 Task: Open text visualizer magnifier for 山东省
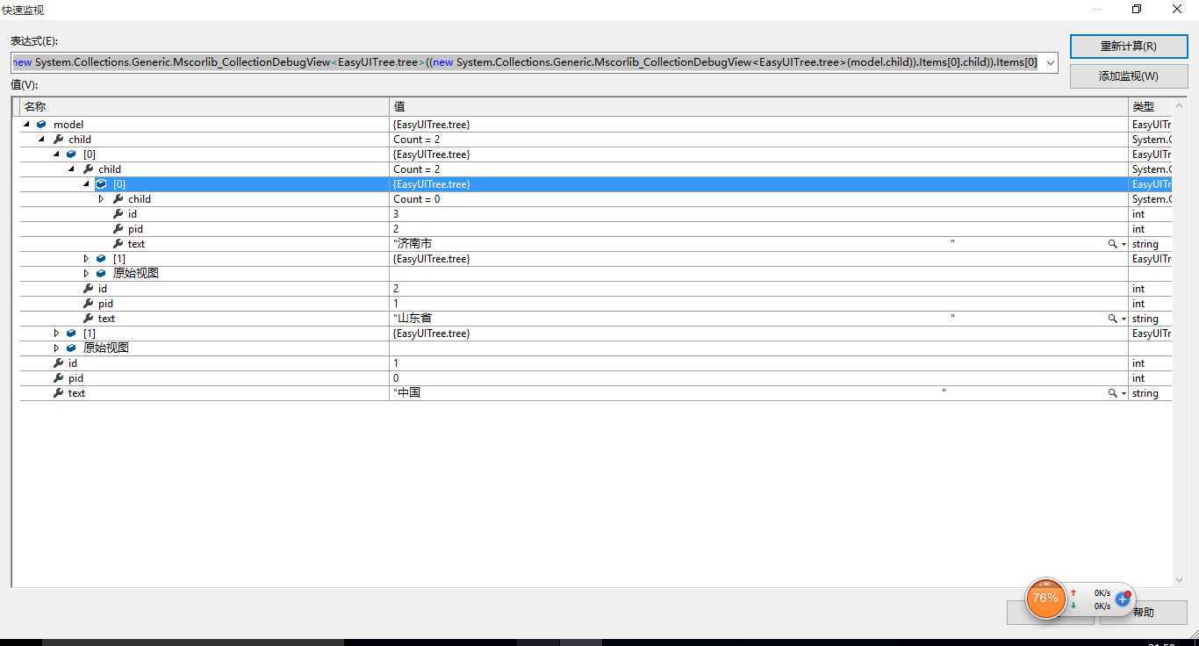click(x=1112, y=319)
